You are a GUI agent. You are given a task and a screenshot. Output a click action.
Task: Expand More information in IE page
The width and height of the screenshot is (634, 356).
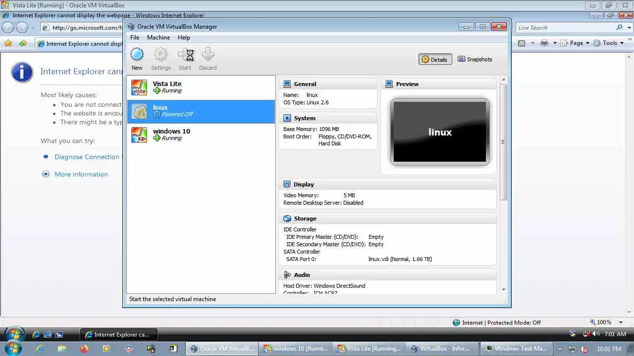[81, 174]
